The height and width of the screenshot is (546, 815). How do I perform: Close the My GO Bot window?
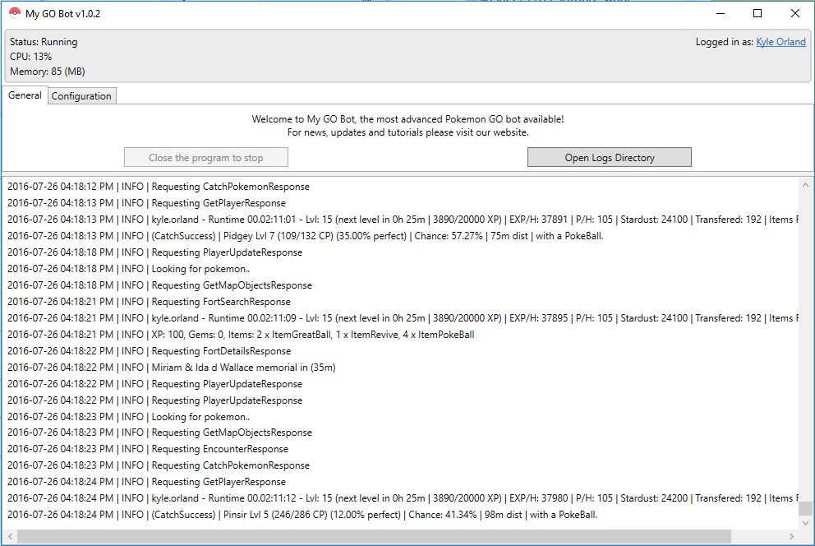pyautogui.click(x=795, y=13)
